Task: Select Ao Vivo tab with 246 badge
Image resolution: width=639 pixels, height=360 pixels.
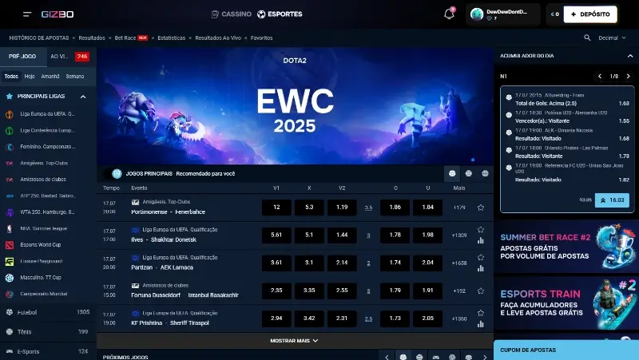Action: point(69,57)
